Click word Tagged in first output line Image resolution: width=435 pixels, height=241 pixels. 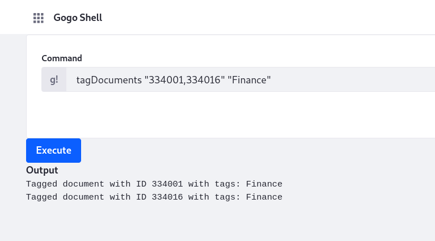point(41,184)
